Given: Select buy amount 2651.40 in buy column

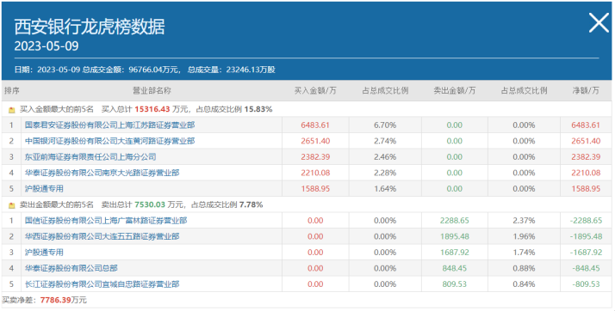Looking at the screenshot, I should (315, 141).
